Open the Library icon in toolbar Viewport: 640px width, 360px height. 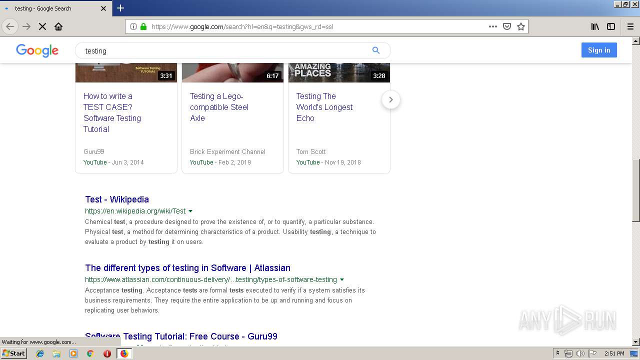[x=595, y=26]
